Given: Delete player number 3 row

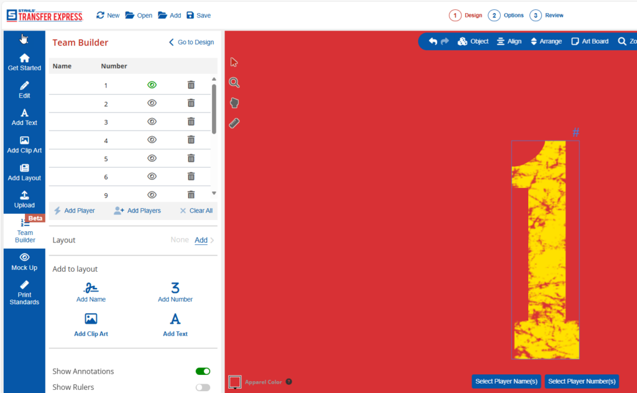Looking at the screenshot, I should [191, 121].
